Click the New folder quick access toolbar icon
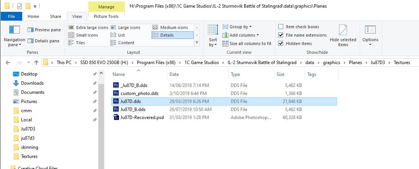Image resolution: width=419 pixels, height=169 pixels. (x=28, y=6)
